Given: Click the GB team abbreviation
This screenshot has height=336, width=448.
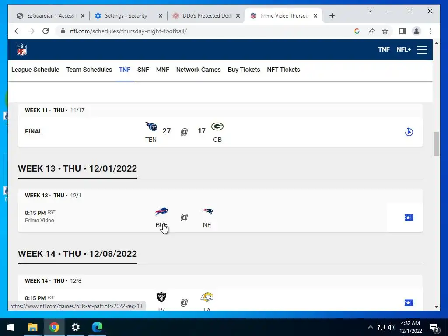Looking at the screenshot, I should (217, 140).
